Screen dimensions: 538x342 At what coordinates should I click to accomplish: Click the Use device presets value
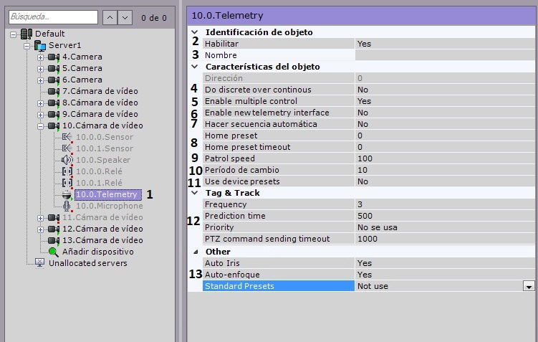(x=445, y=181)
